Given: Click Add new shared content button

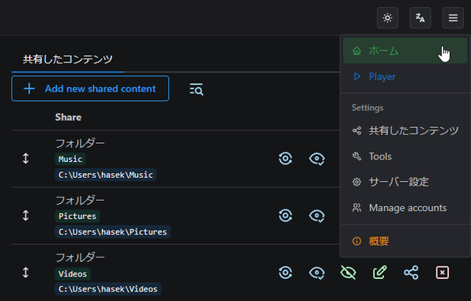Looking at the screenshot, I should 90,88.
